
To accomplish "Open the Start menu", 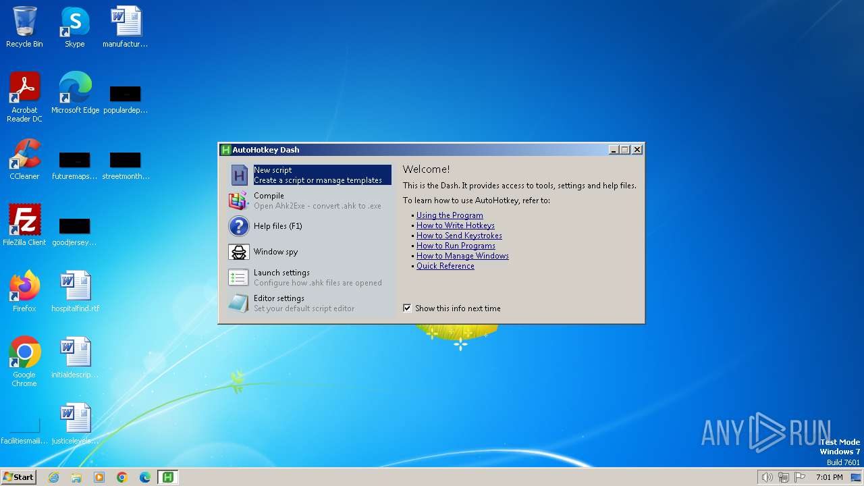I will tap(18, 477).
